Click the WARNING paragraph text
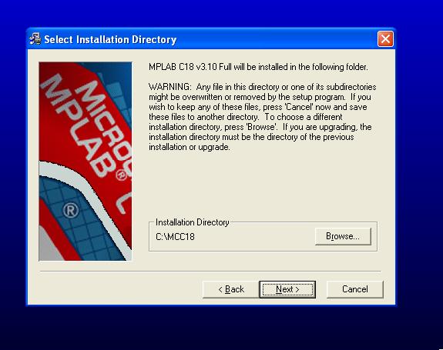The width and height of the screenshot is (443, 350). pyautogui.click(x=263, y=117)
